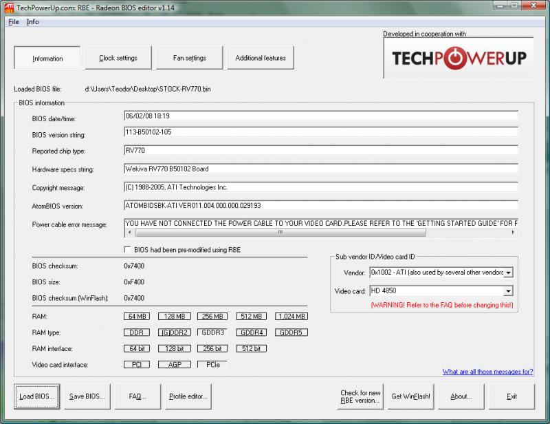Click the AGP video card interface indicator
The height and width of the screenshot is (424, 550).
(x=175, y=365)
